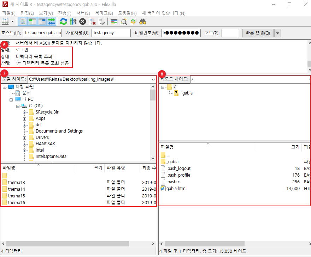Screen dimensions: 311x257
Task: Select 문서 in local tree
Action: click(x=27, y=93)
